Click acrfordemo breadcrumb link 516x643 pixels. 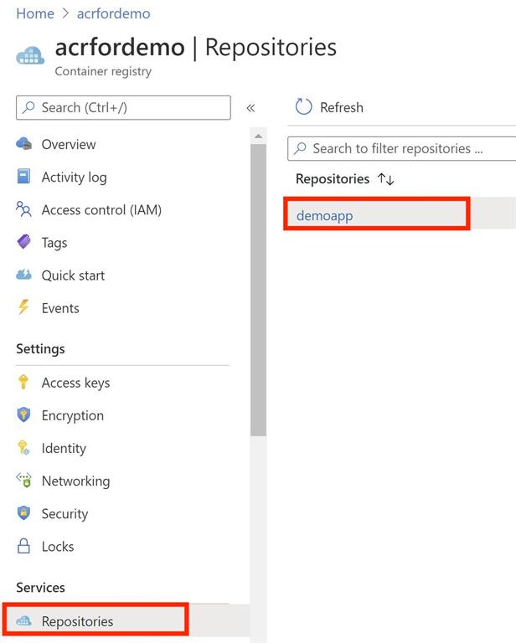(114, 13)
